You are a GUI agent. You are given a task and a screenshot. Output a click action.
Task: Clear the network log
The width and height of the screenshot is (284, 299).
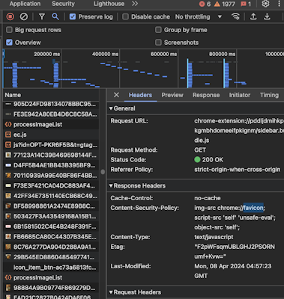click(24, 16)
